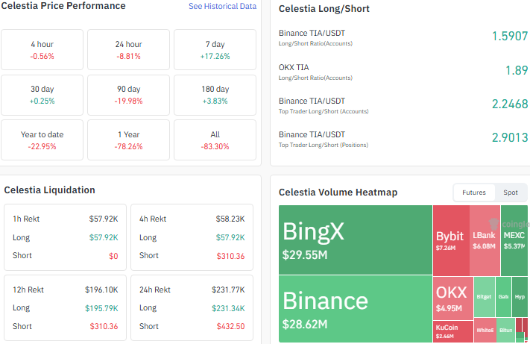530x344 pixels.
Task: Click the BingX heatmap tile
Action: [356, 240]
